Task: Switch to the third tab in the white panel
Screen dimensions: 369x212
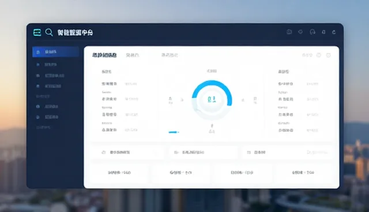Action: pos(170,55)
